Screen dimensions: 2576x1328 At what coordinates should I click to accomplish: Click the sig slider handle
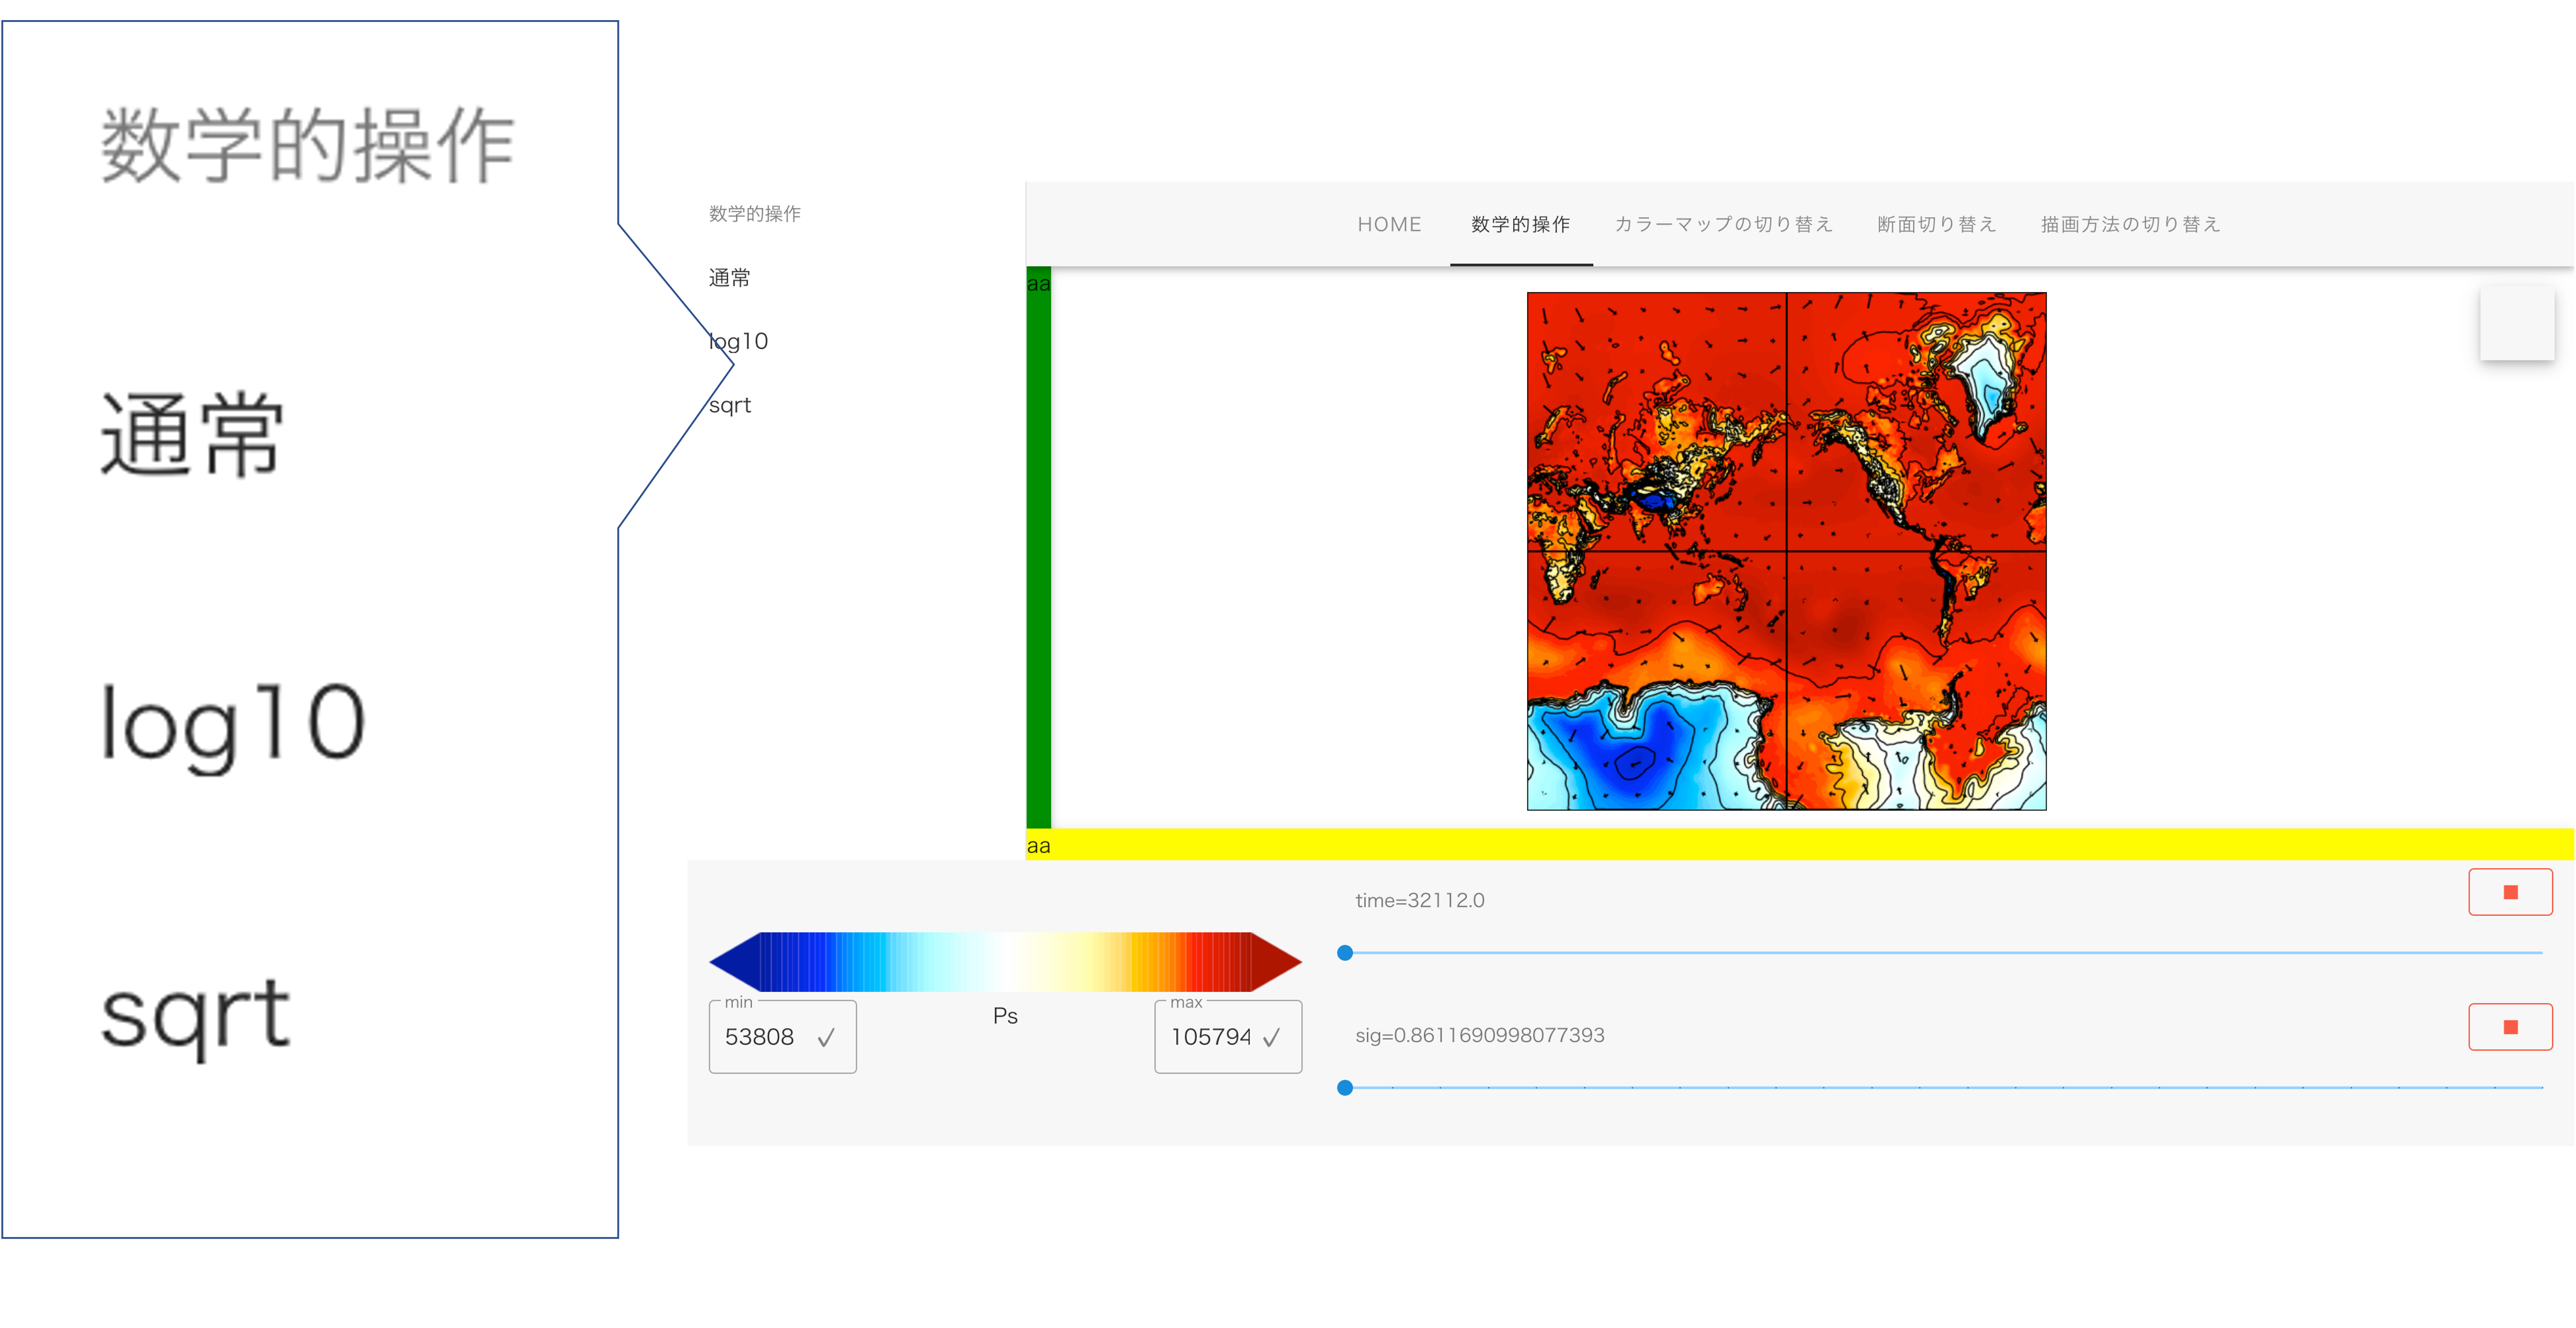pyautogui.click(x=1345, y=1087)
